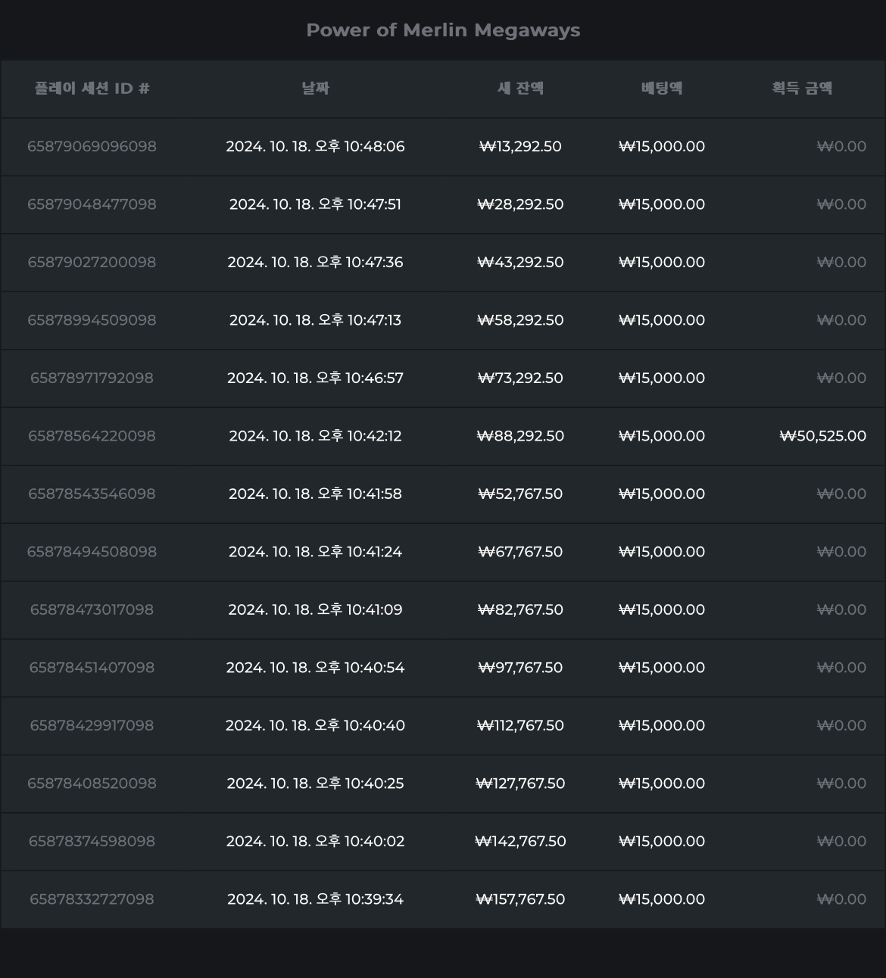
Task: Click session ID 65878408520098
Action: point(92,783)
